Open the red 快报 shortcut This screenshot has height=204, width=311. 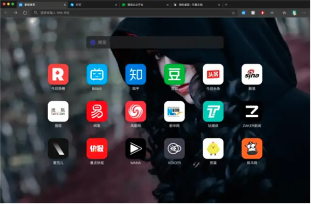[97, 148]
